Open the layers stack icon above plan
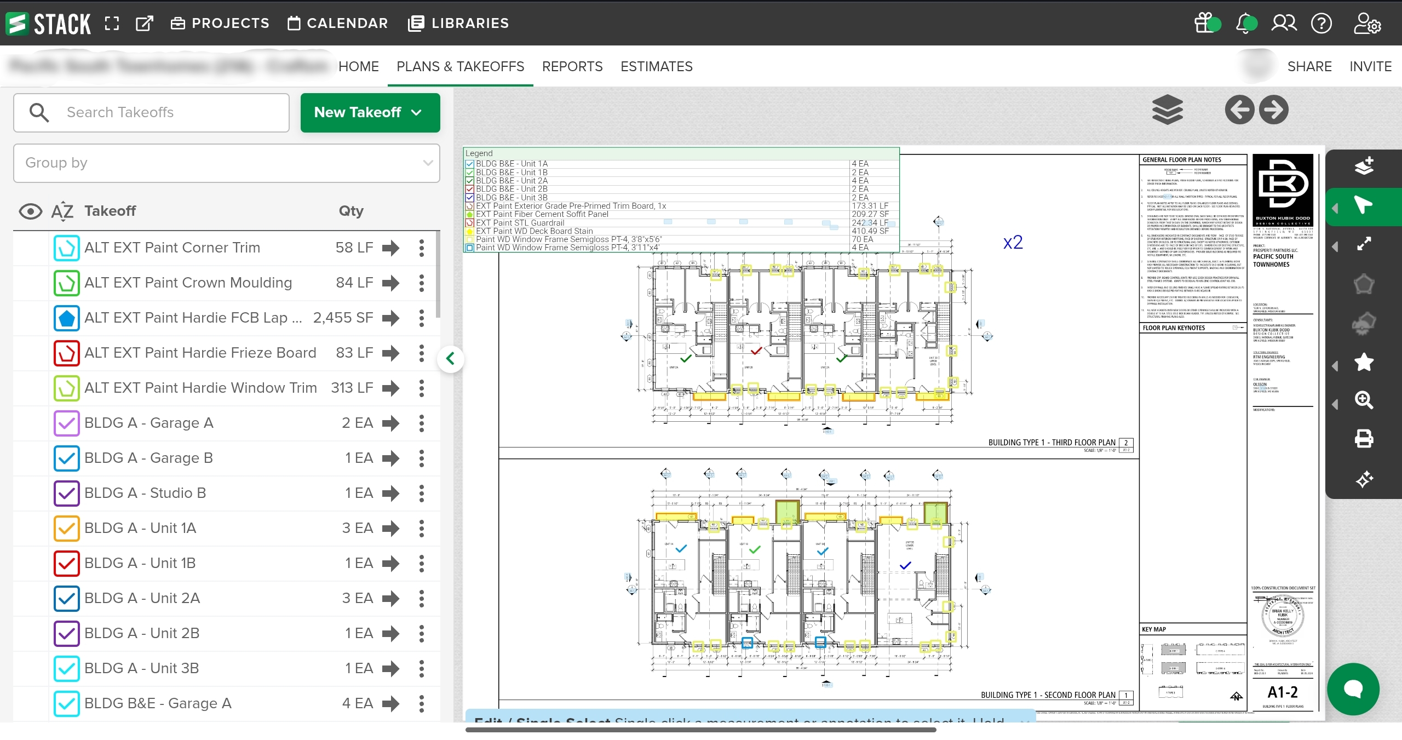The image size is (1402, 740). tap(1167, 110)
